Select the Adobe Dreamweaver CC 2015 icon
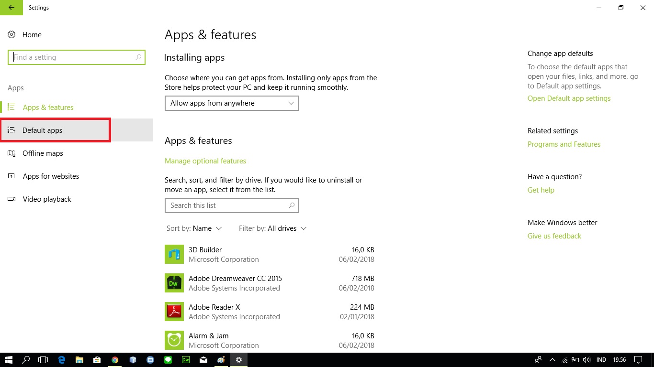Screen dimensions: 654x367 coord(174,283)
